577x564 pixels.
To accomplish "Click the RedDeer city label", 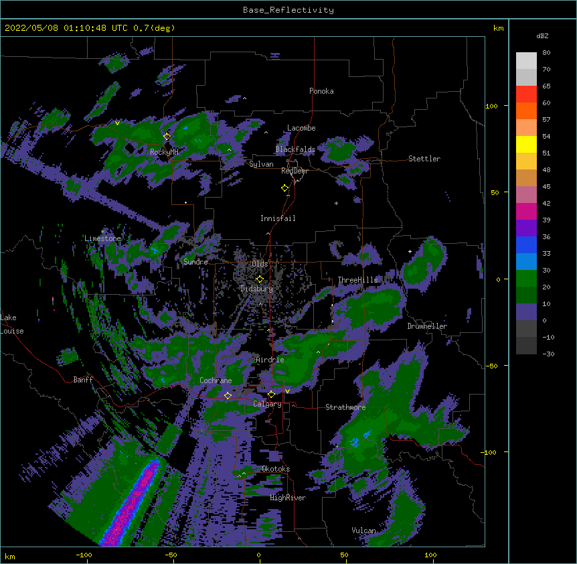I will click(295, 171).
